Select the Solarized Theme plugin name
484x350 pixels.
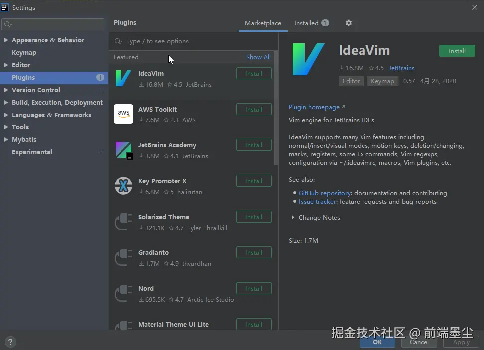(x=164, y=217)
